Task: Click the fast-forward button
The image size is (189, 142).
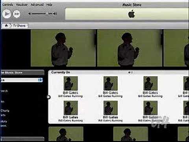Action: (17, 14)
